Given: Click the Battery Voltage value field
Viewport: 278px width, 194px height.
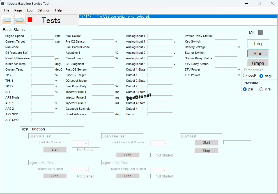Looking at the screenshot, I should click(x=226, y=47).
